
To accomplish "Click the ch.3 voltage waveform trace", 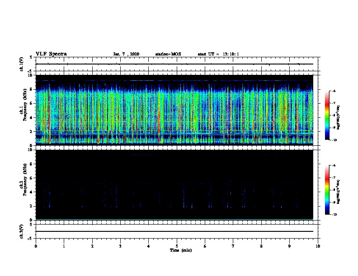I will tap(174, 231).
